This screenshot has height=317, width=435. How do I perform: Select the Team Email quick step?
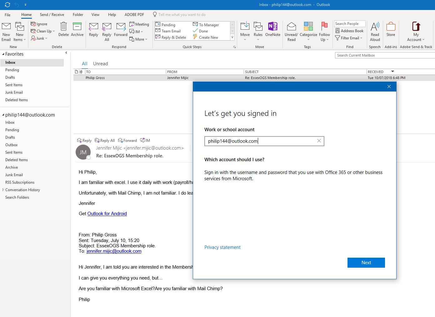168,31
